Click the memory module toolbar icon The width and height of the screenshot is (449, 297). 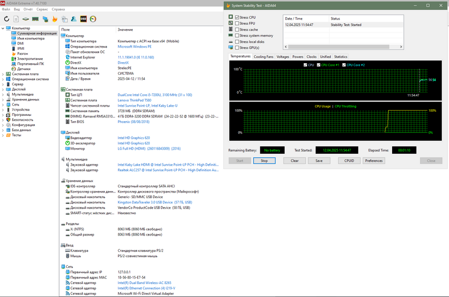click(x=35, y=19)
